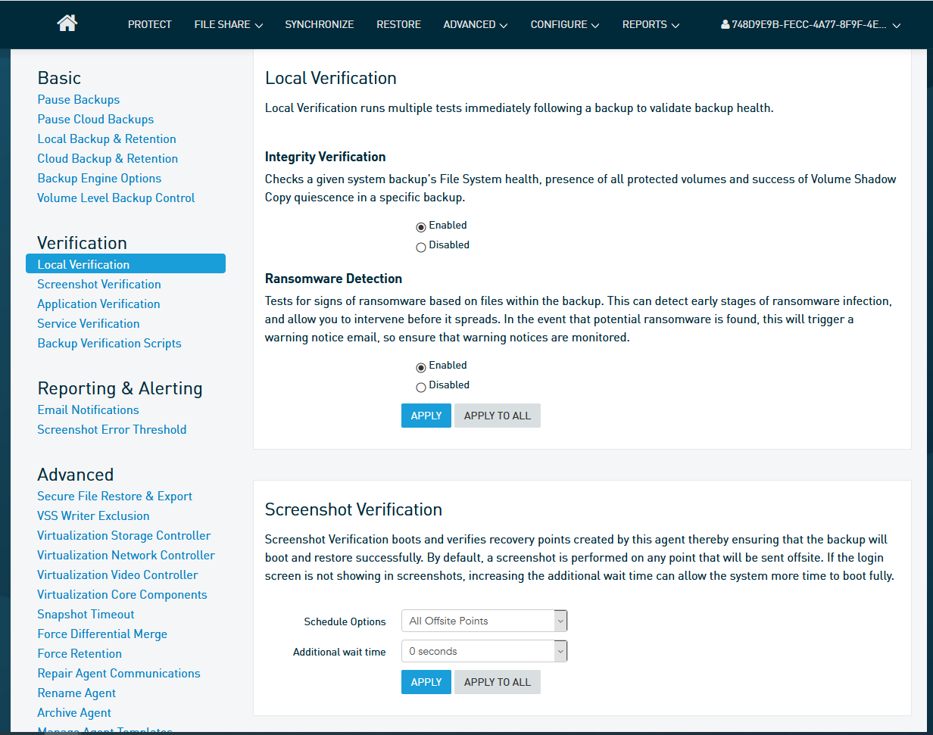
Task: Open Application Verification sidebar link
Action: (98, 304)
